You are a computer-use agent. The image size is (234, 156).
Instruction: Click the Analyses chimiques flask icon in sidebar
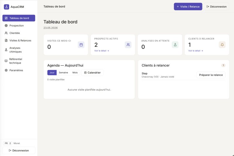(6, 50)
